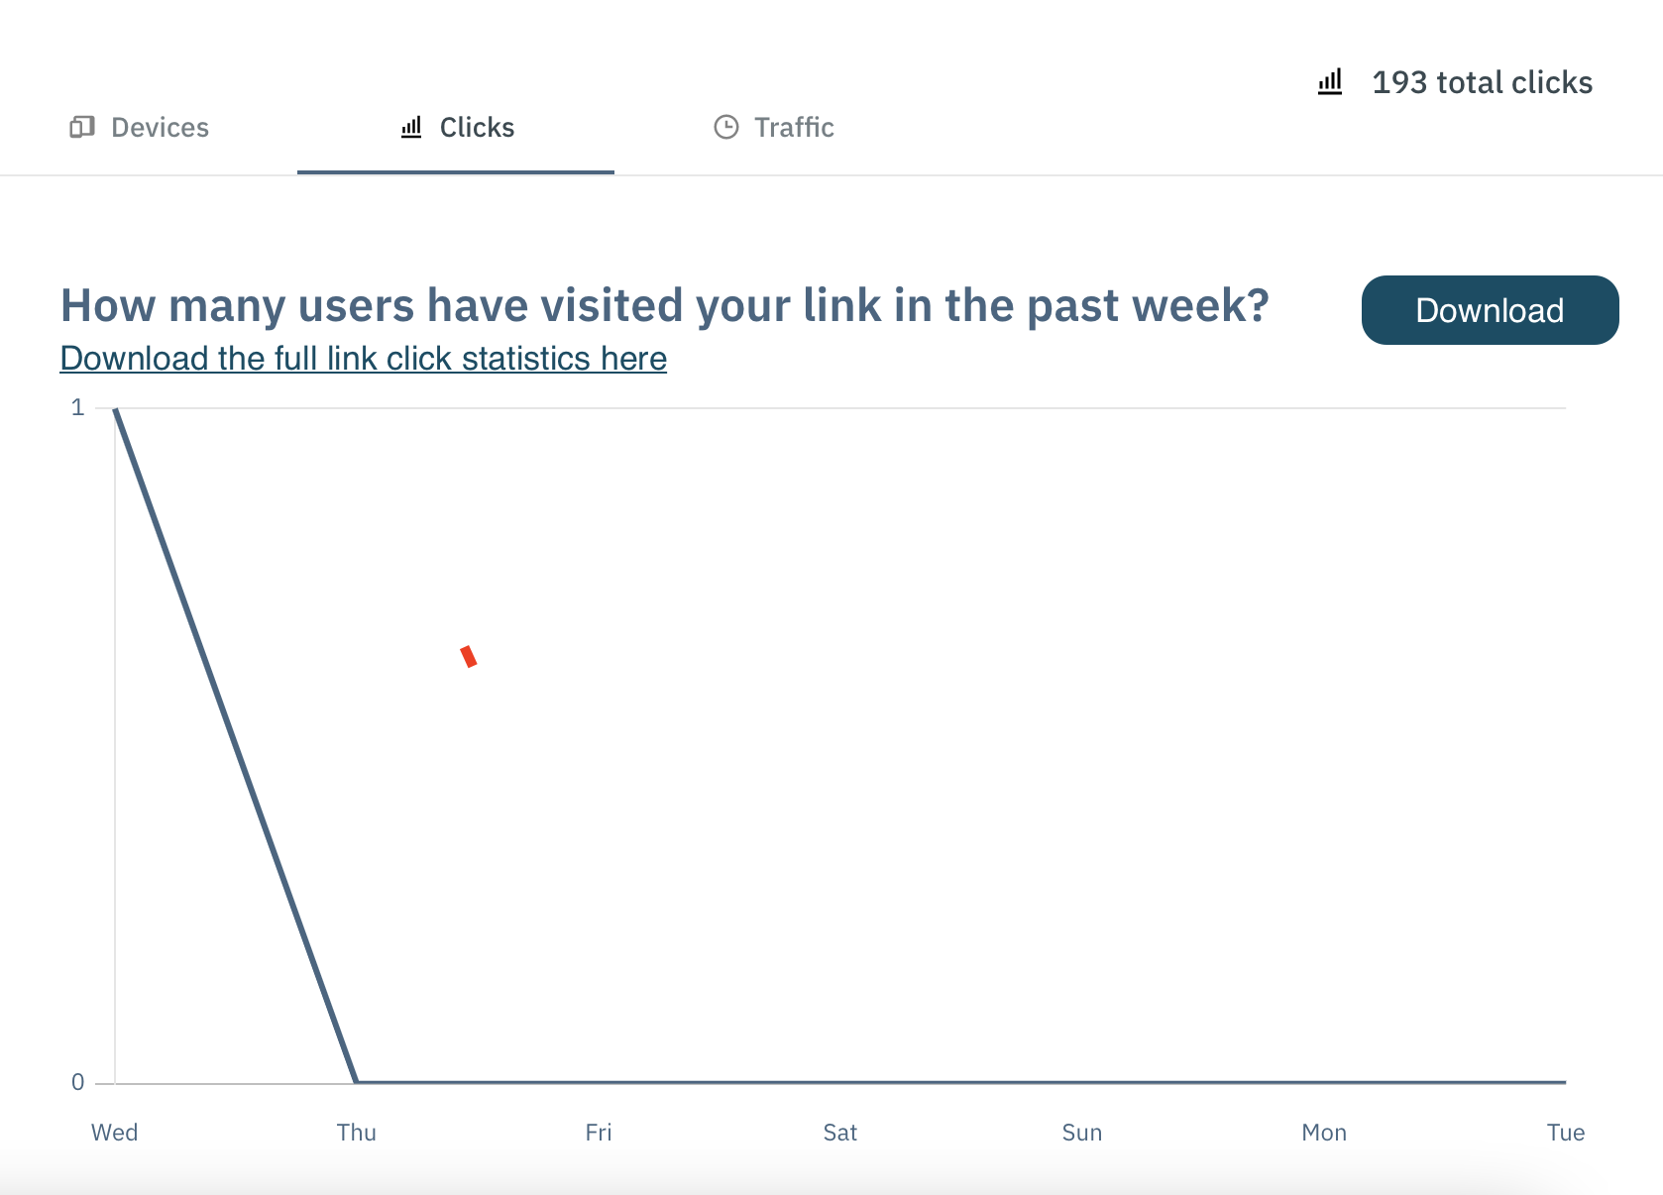Screen dimensions: 1663x1195
Task: Open the full link click statistics link
Action: pos(363,358)
